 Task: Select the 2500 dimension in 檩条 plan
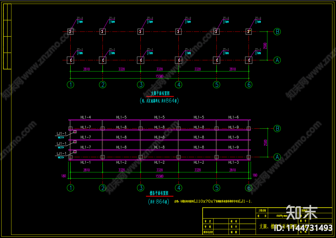click(x=266, y=143)
